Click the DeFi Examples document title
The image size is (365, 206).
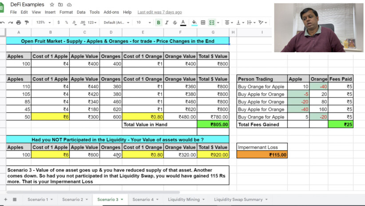pos(27,4)
